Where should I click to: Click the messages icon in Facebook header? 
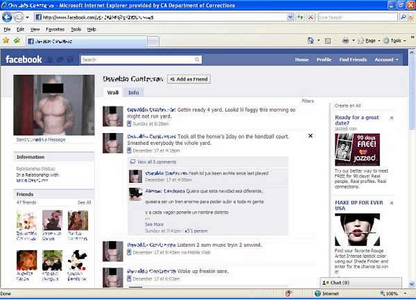pos(60,60)
